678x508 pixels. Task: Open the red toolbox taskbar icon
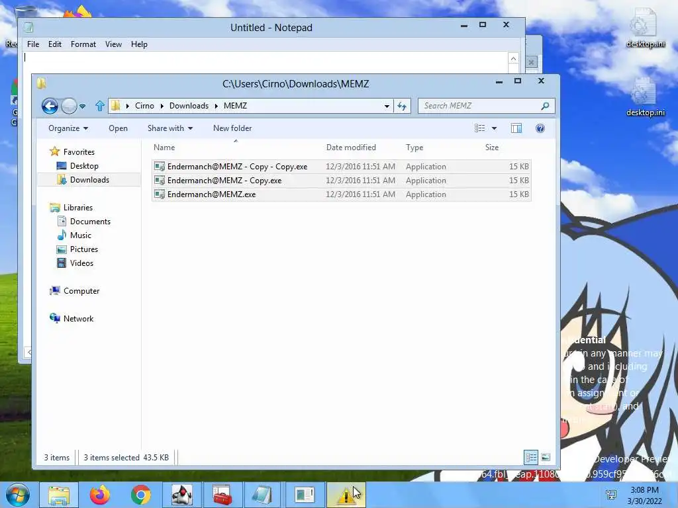[x=222, y=495]
